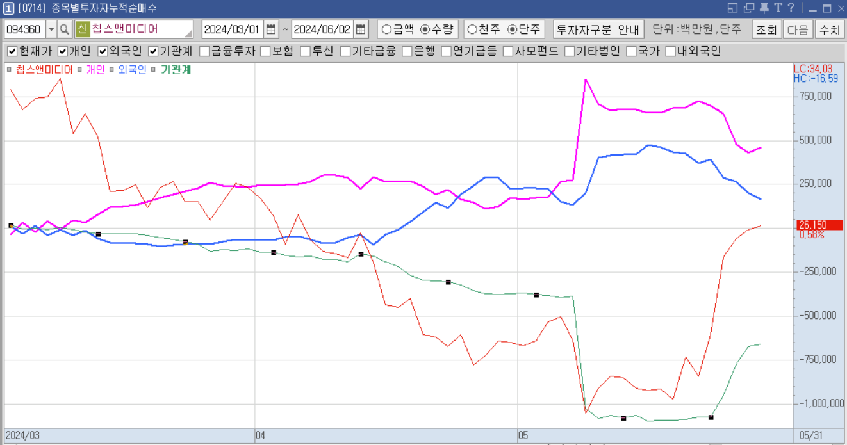Screen dimensions: 847x445
Task: Maximize the 0714 window
Action: (x=826, y=8)
